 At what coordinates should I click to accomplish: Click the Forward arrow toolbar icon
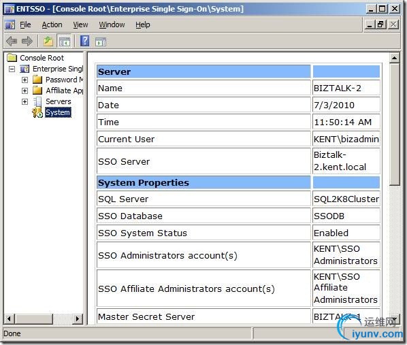tap(27, 41)
